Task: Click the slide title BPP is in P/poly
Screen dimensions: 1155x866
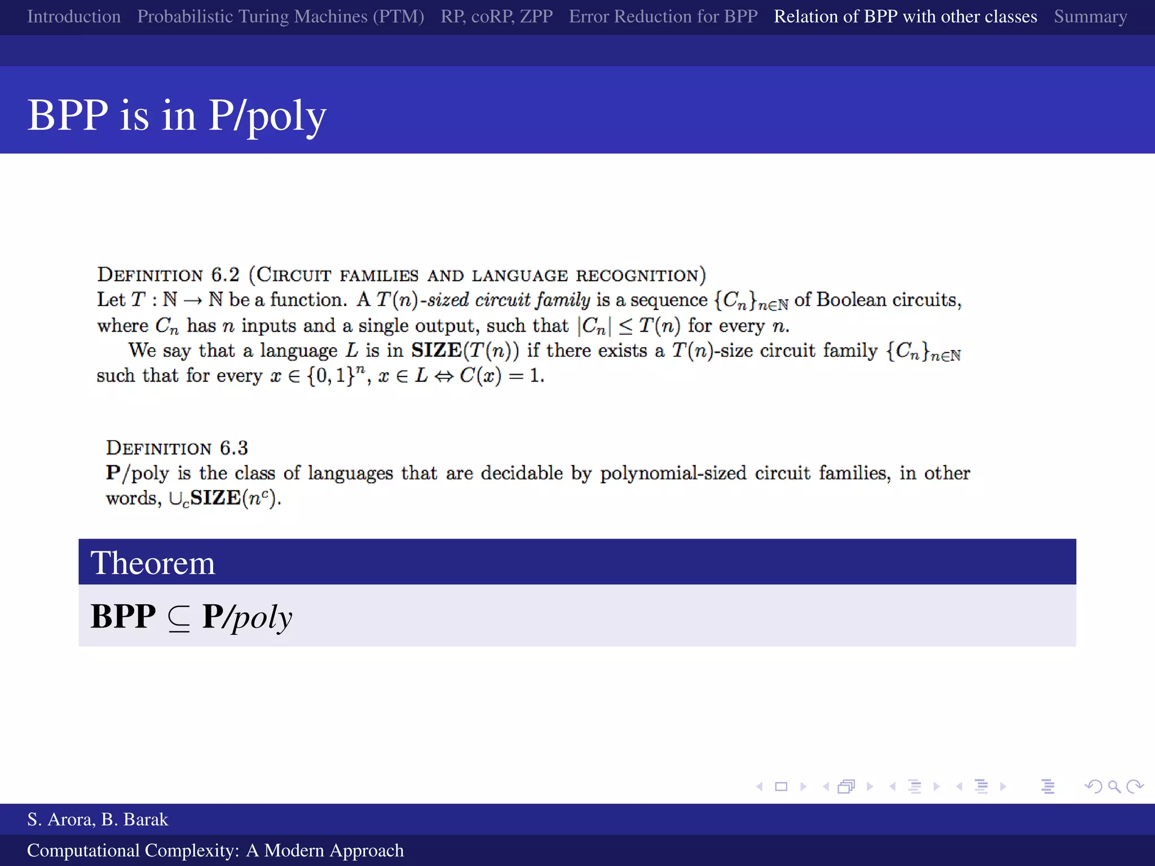Action: (x=177, y=116)
